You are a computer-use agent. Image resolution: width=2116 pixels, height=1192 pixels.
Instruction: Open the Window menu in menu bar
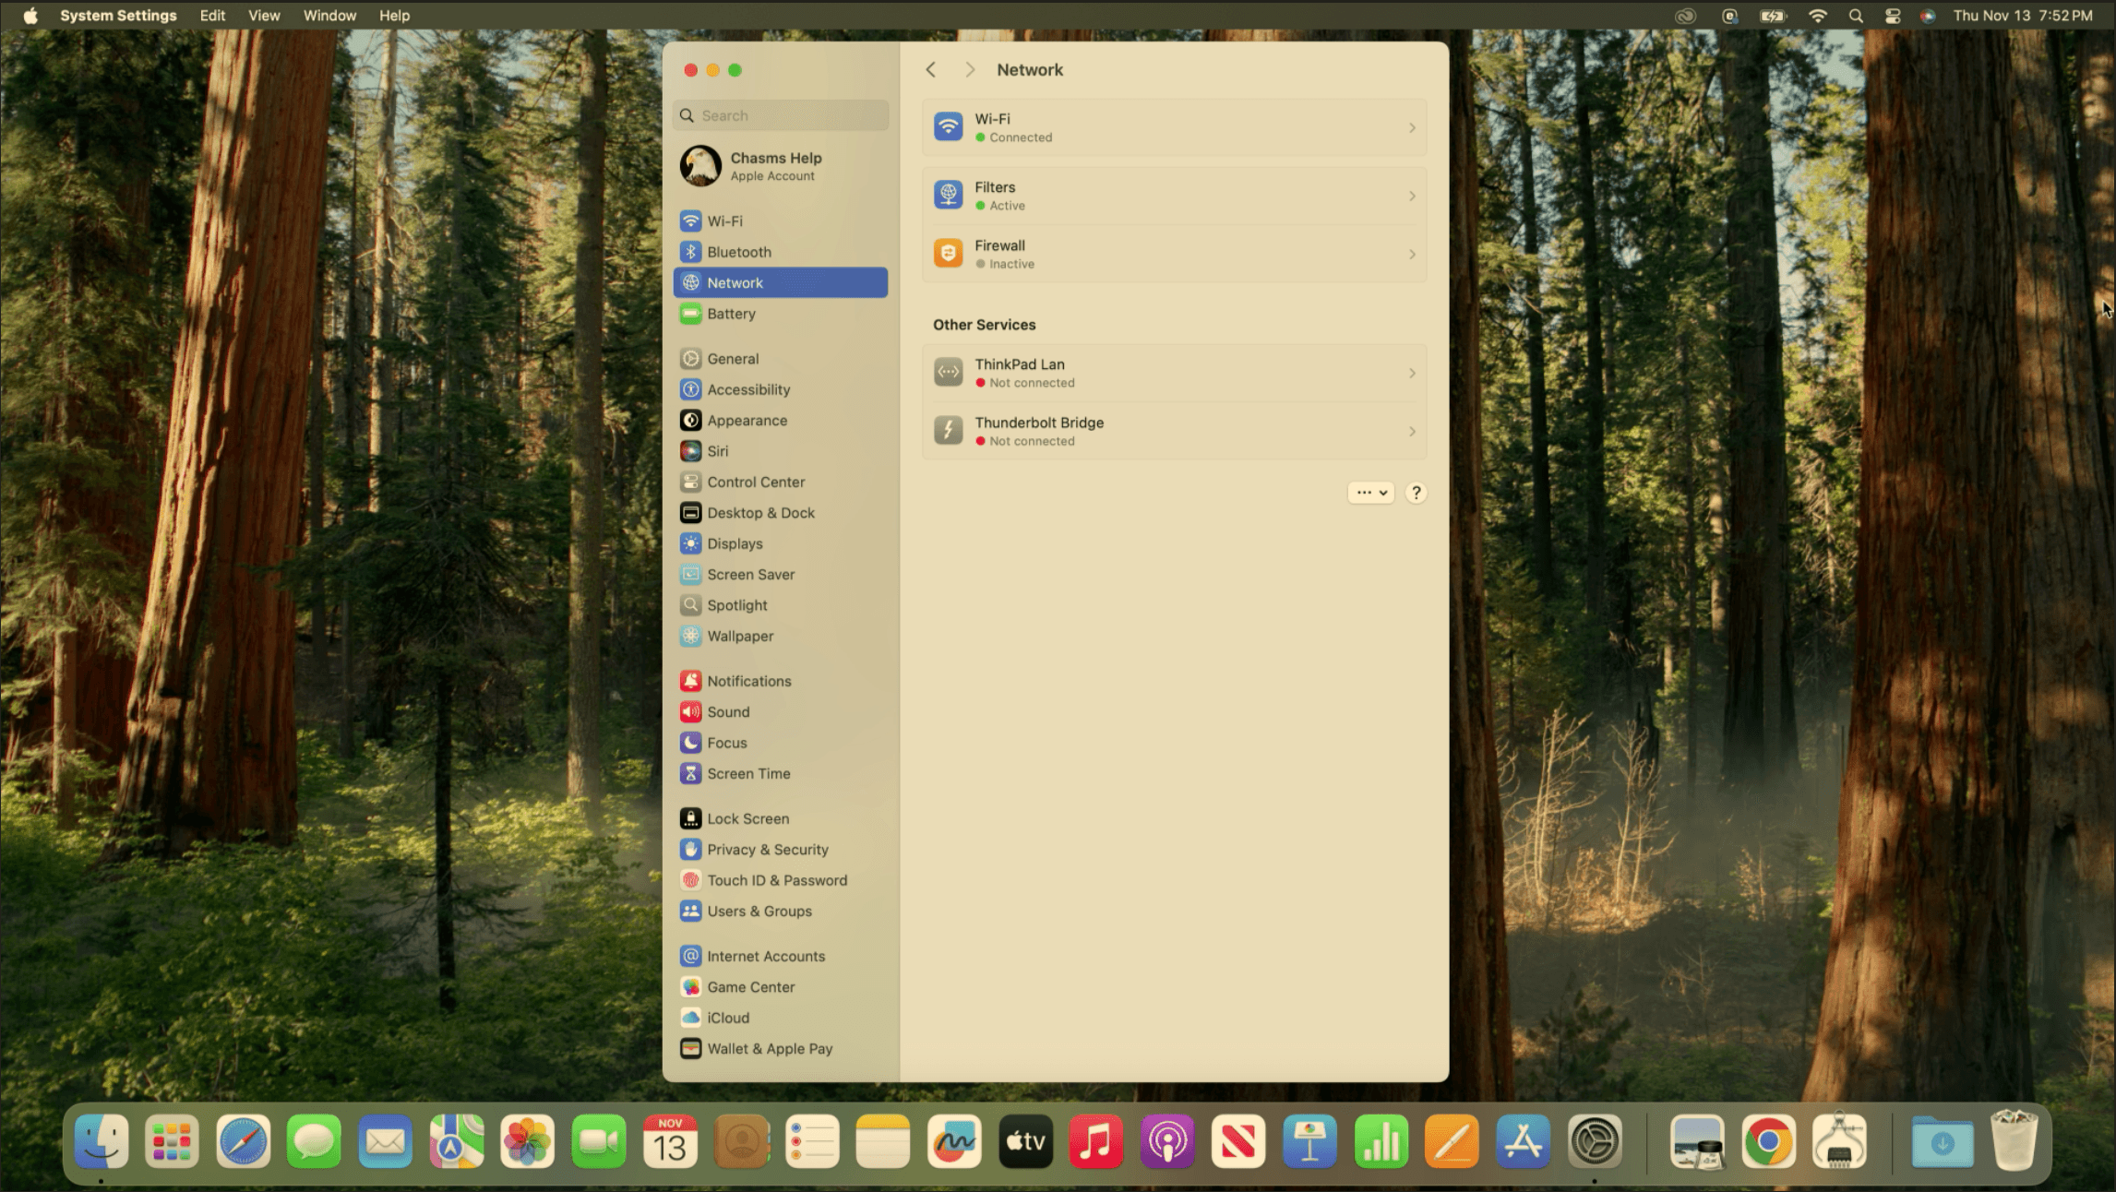[x=329, y=16]
